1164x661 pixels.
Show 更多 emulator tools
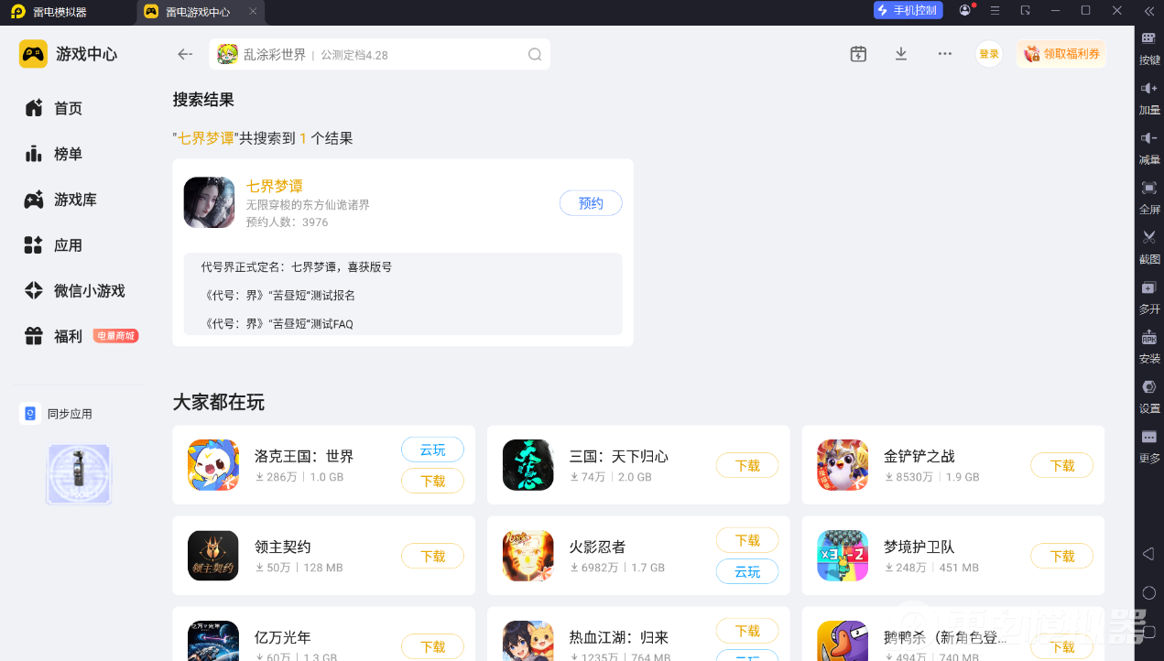pos(1149,446)
